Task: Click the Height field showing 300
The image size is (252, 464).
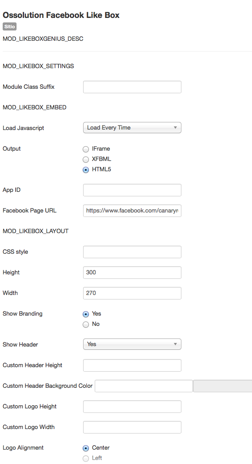Action: 132,273
